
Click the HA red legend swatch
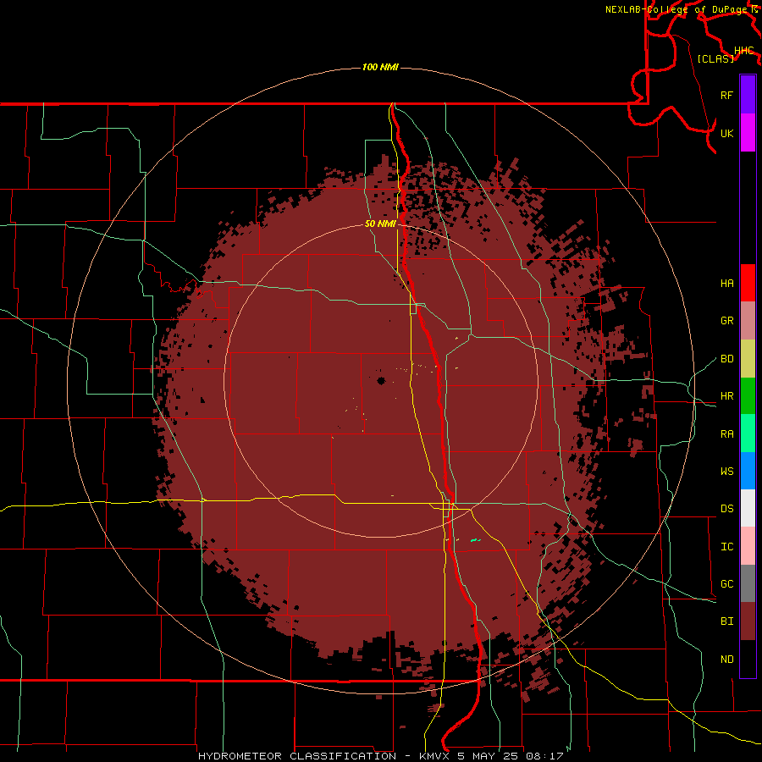[748, 283]
